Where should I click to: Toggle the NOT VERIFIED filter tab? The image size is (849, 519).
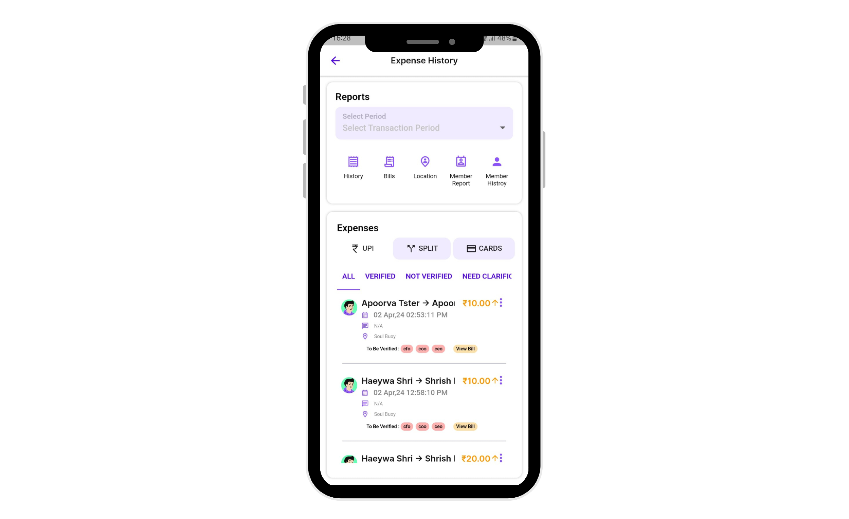click(x=429, y=276)
